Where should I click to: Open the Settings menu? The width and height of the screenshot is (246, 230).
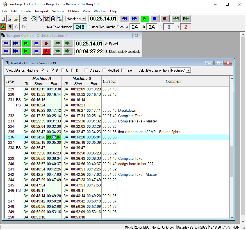pos(58,11)
